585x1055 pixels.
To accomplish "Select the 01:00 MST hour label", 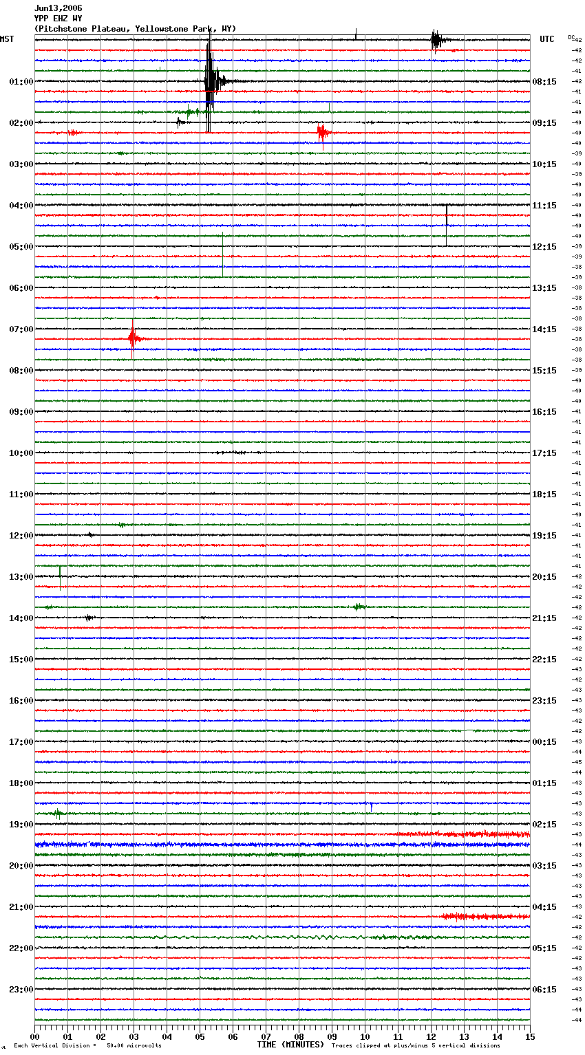I will coord(21,81).
